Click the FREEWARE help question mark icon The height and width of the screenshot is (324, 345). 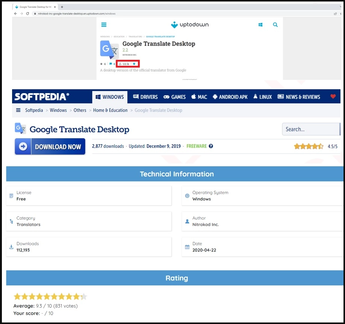tap(211, 146)
